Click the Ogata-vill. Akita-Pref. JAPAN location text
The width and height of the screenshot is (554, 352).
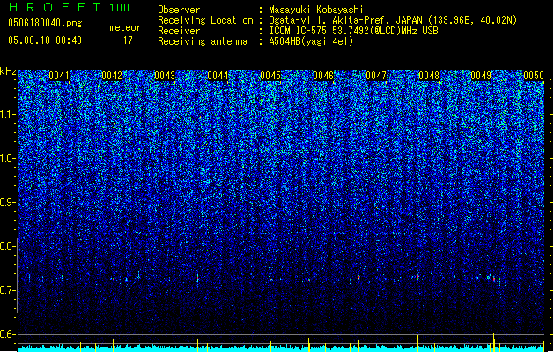point(393,20)
